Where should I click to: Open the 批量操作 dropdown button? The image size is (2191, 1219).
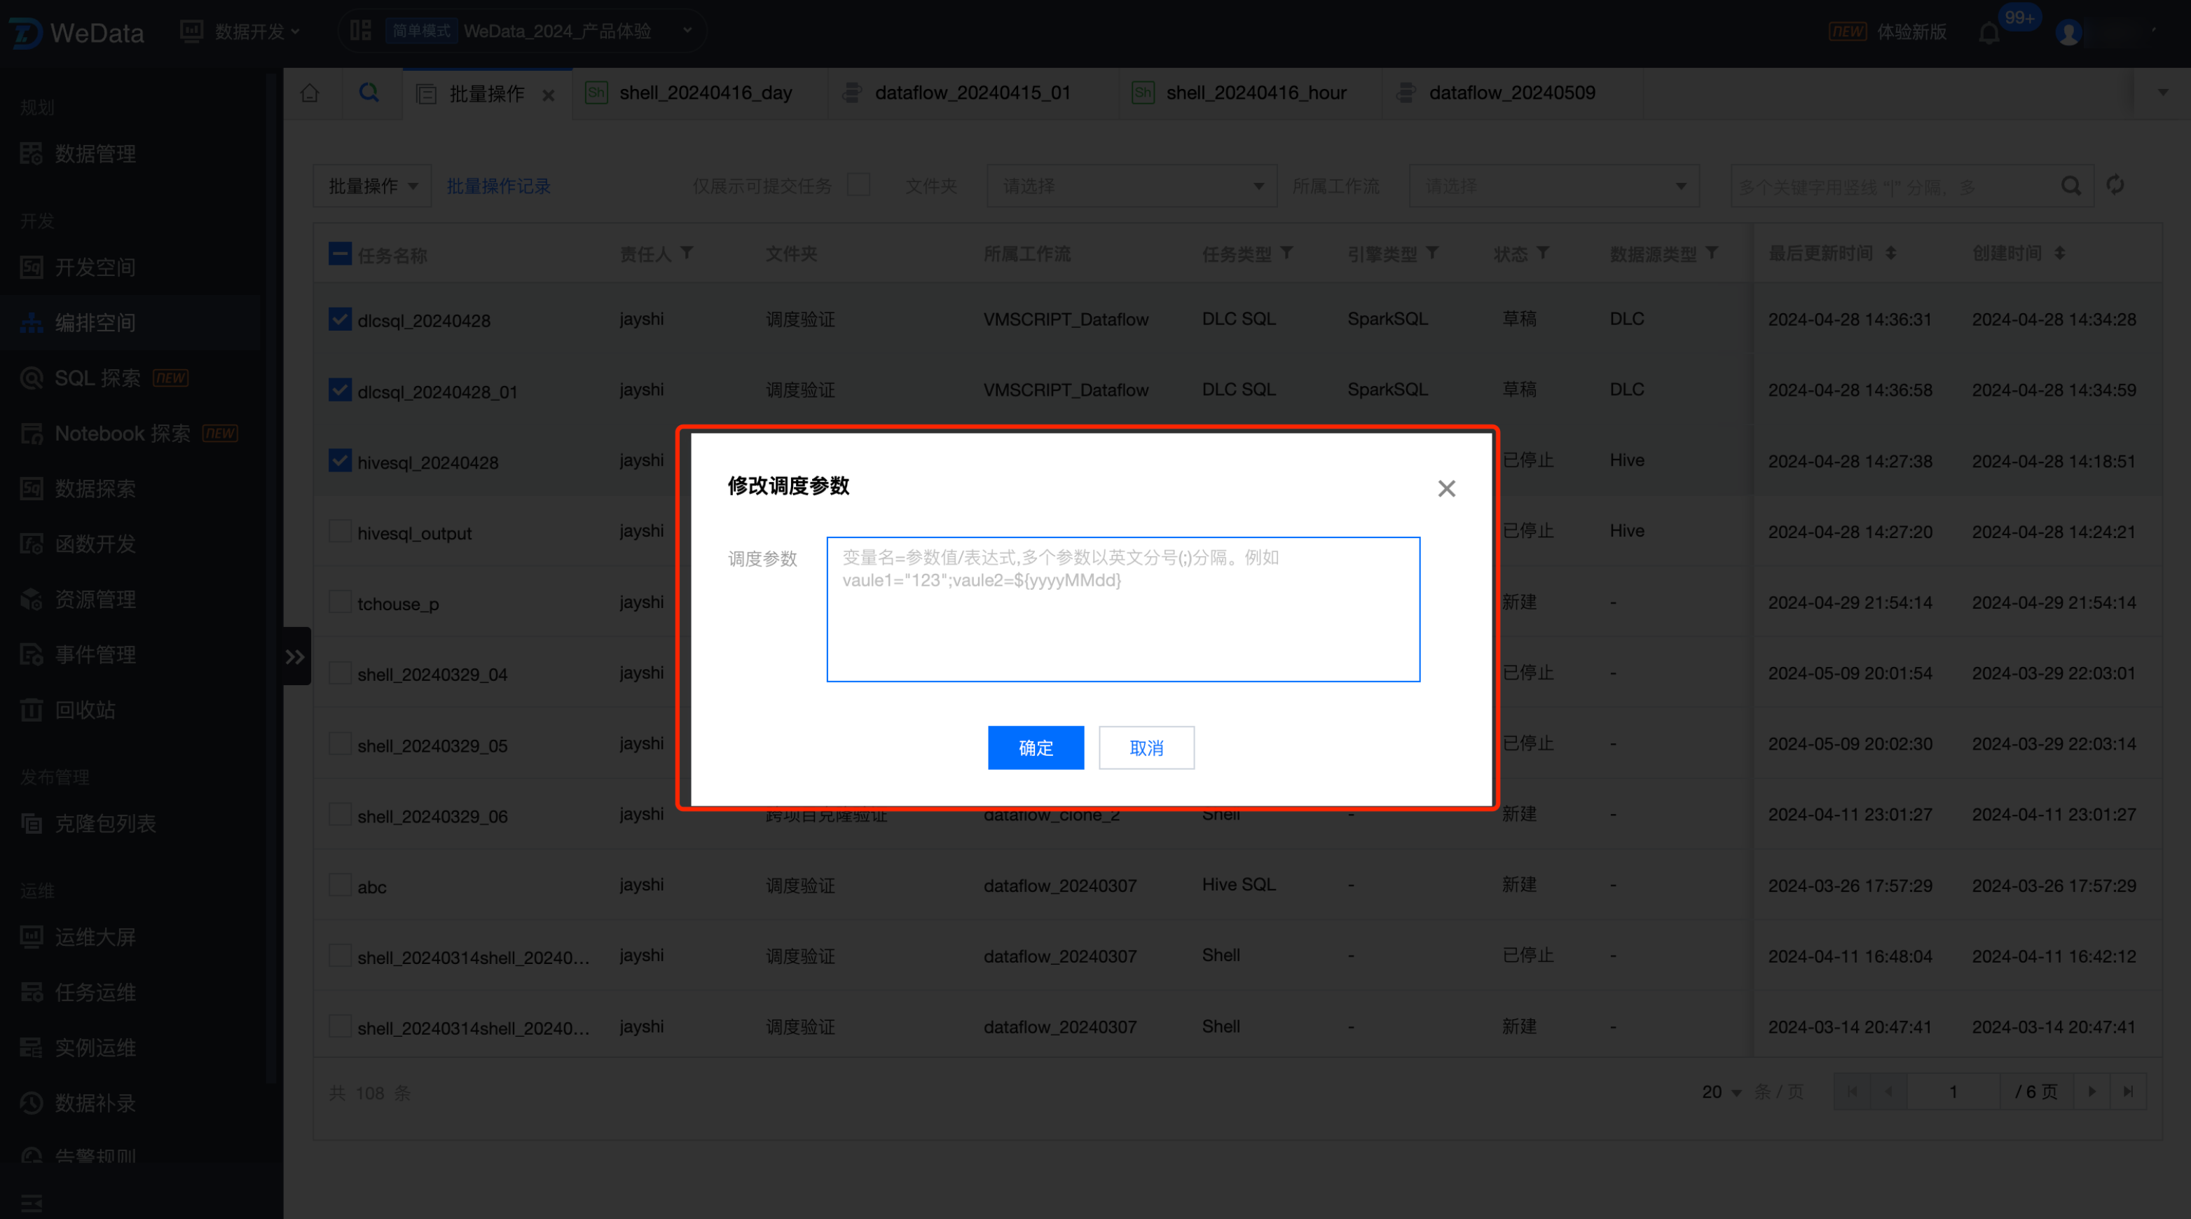coord(371,186)
